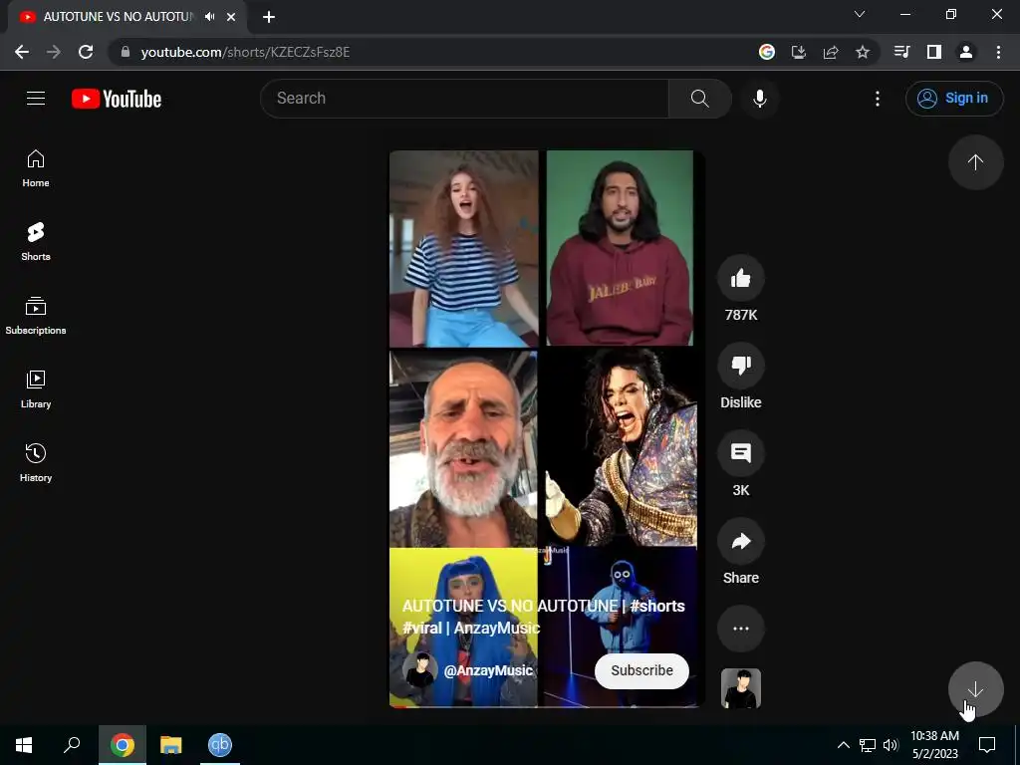Open the @AnzayMusic channel link
This screenshot has width=1020, height=765.
tap(488, 670)
